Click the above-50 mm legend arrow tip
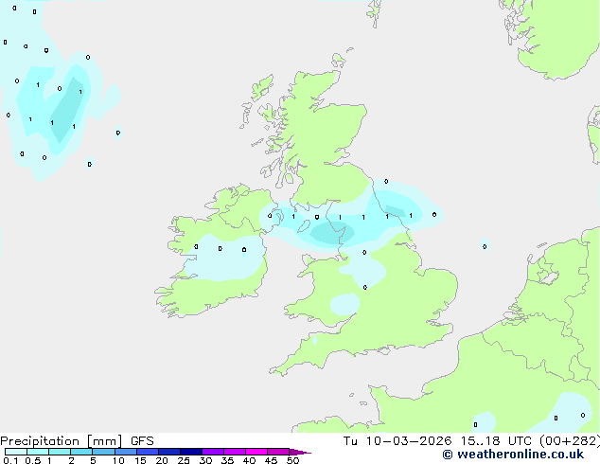 300,452
